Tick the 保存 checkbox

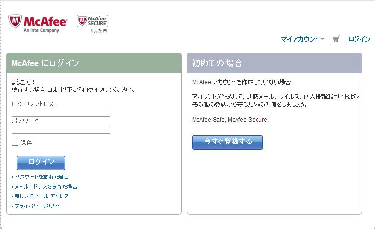15,143
